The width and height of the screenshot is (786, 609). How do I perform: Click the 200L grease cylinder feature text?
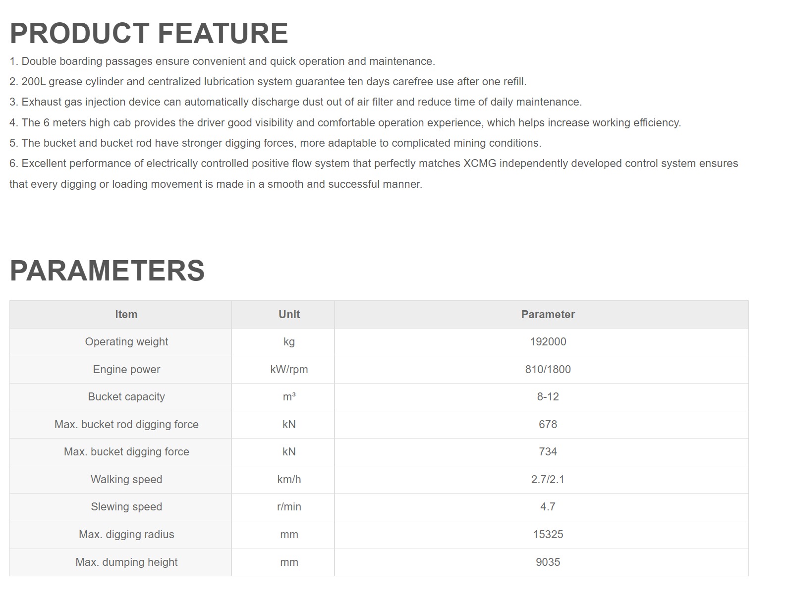[268, 82]
